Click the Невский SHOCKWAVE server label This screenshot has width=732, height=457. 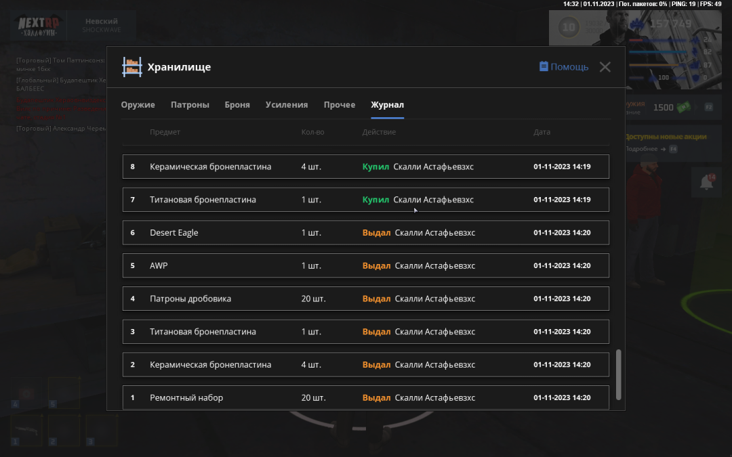[101, 25]
